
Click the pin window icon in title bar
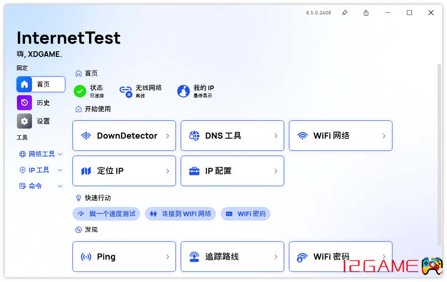(344, 13)
